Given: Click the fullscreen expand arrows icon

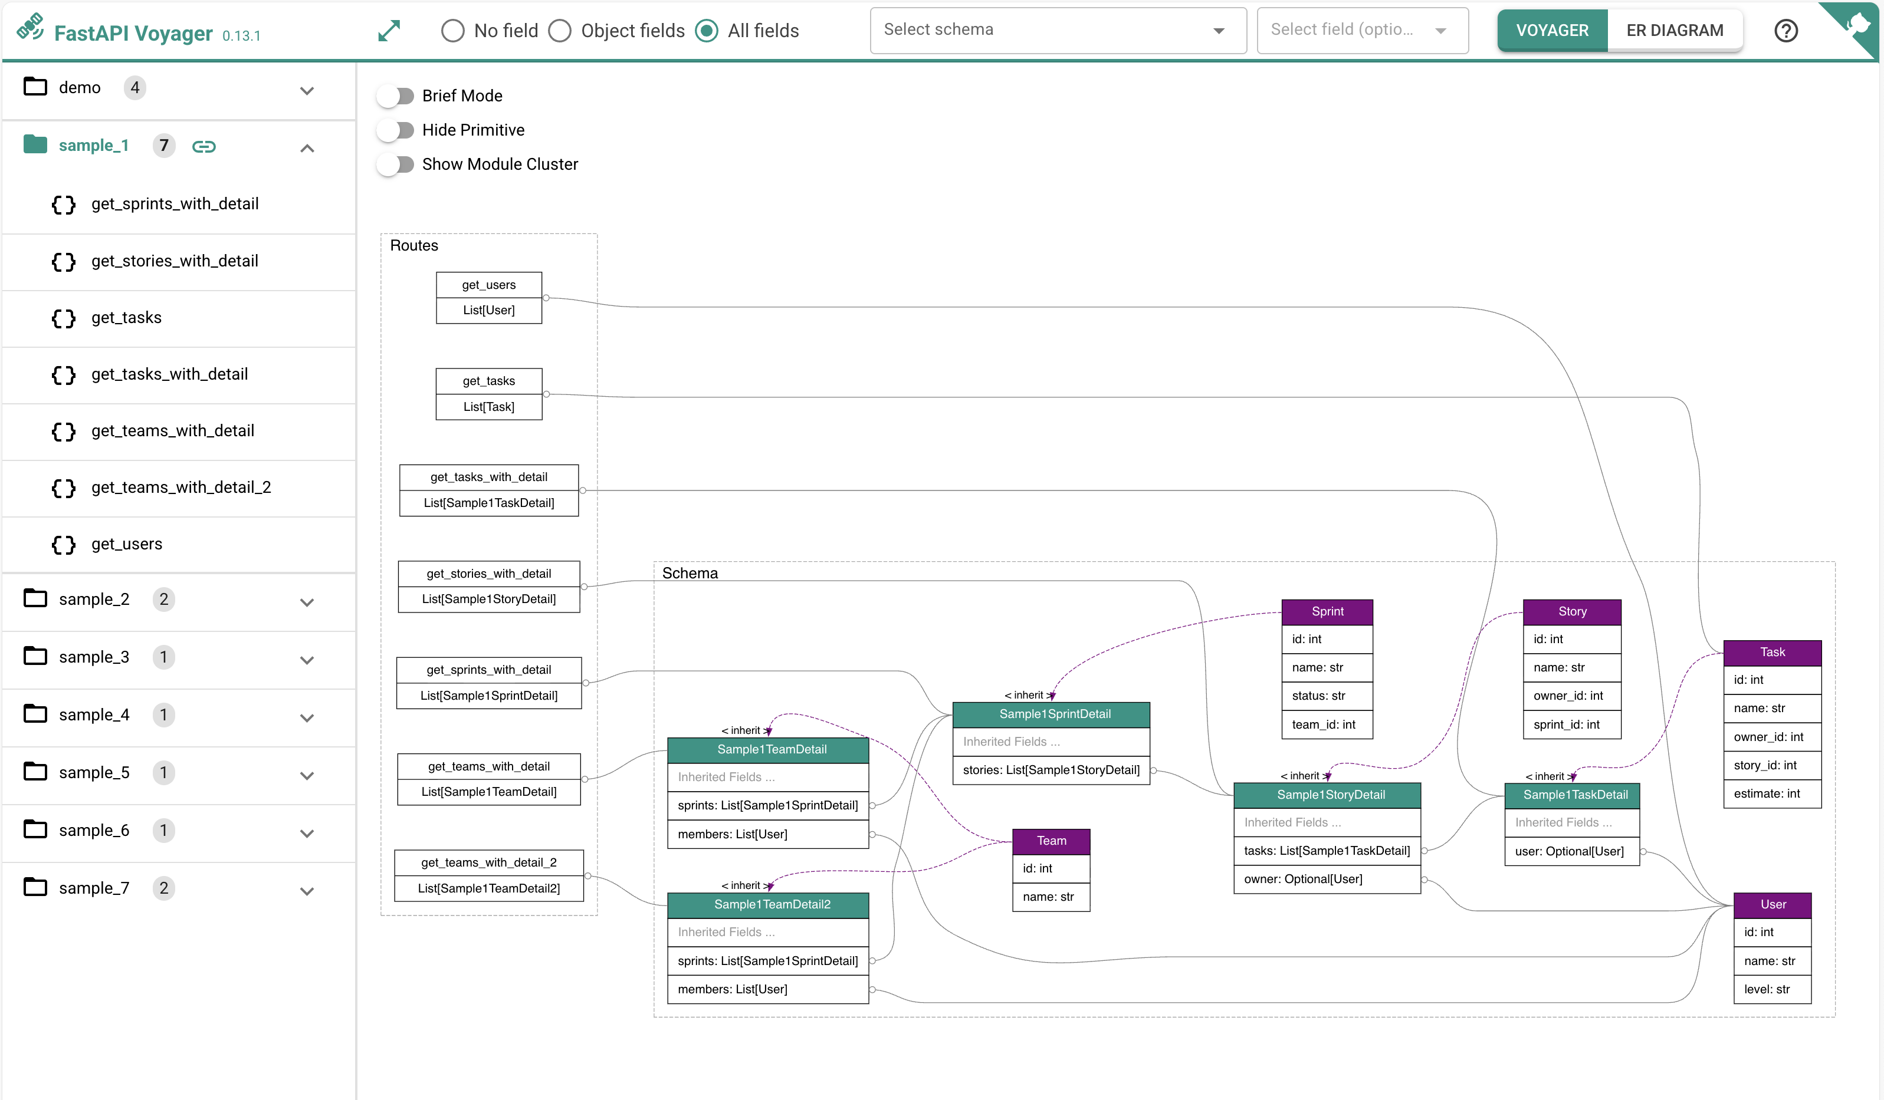Looking at the screenshot, I should click(389, 31).
